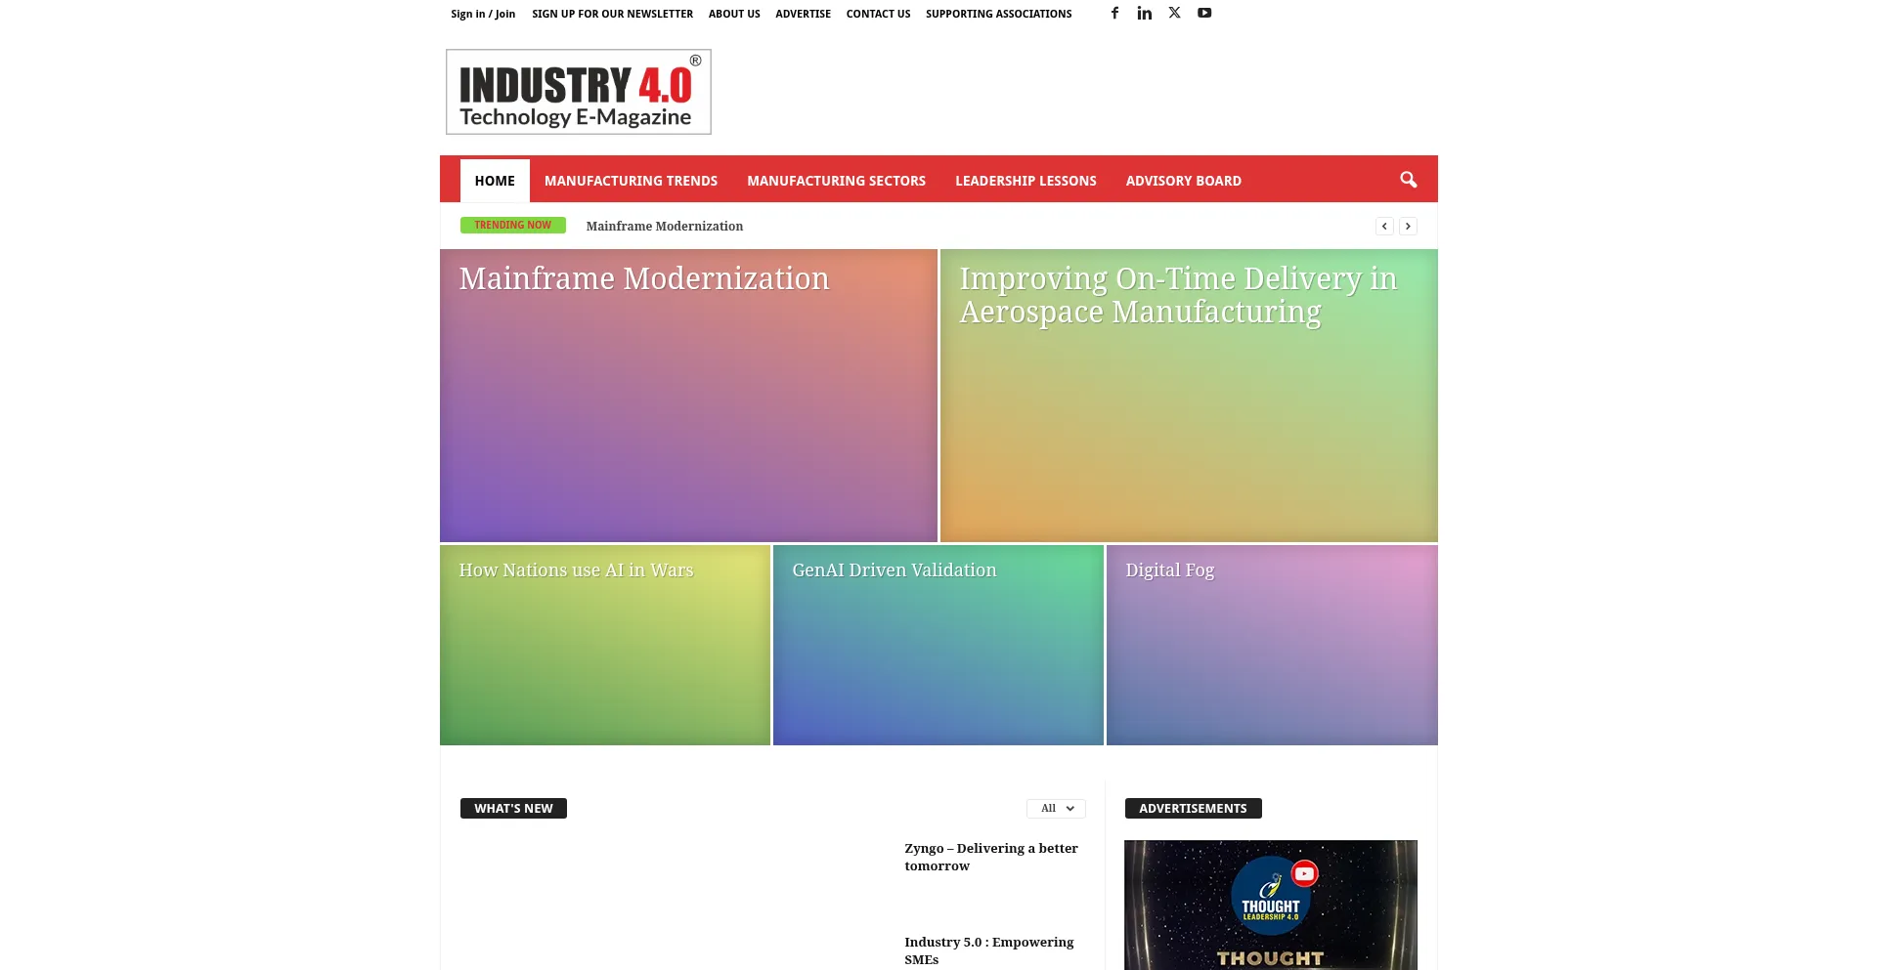Image resolution: width=1877 pixels, height=970 pixels.
Task: Open Manufacturing Sectors menu
Action: coord(836,181)
